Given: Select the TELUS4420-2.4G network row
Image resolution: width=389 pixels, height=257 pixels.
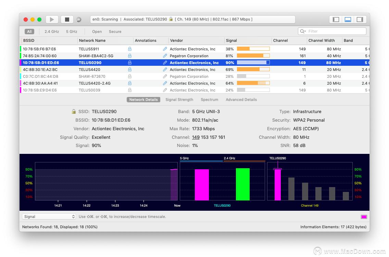Looking at the screenshot, I should click(x=195, y=83).
